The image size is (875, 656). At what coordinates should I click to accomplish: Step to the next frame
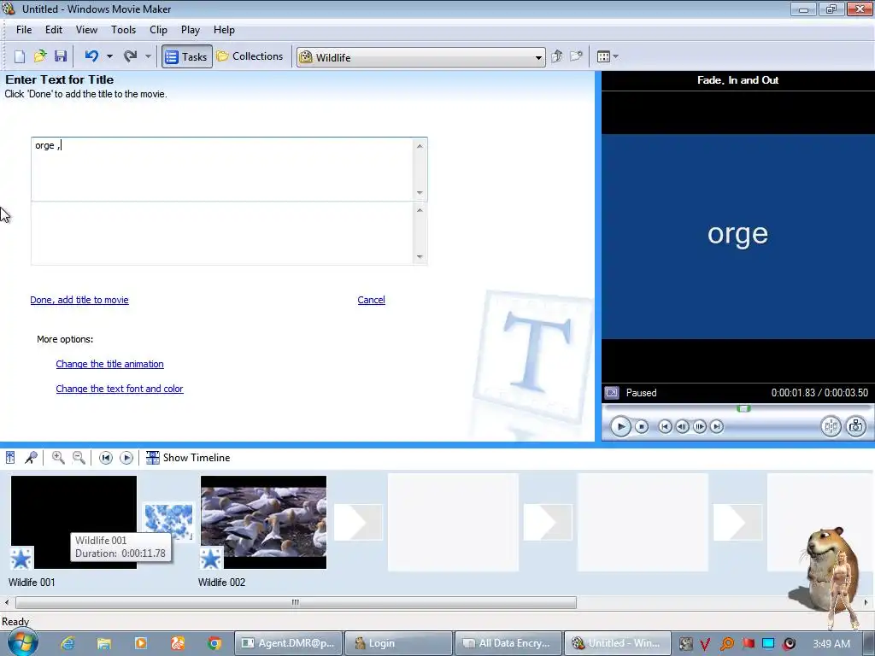699,427
